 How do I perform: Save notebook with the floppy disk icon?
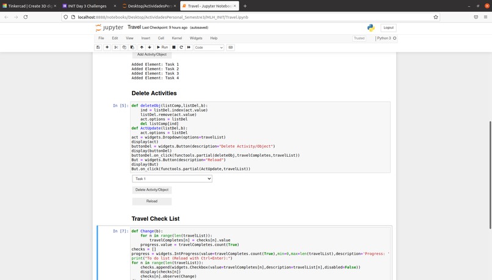98,48
